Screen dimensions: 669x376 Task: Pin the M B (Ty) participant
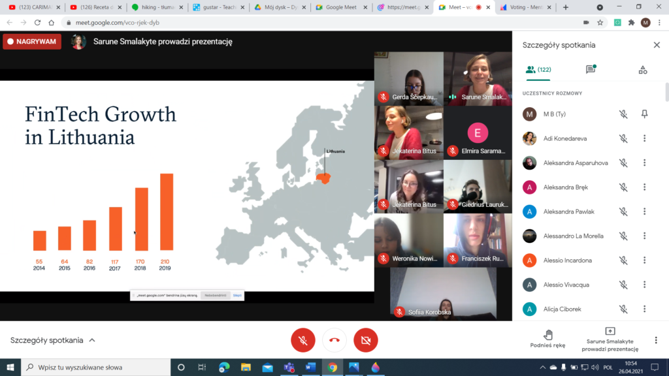click(x=644, y=114)
